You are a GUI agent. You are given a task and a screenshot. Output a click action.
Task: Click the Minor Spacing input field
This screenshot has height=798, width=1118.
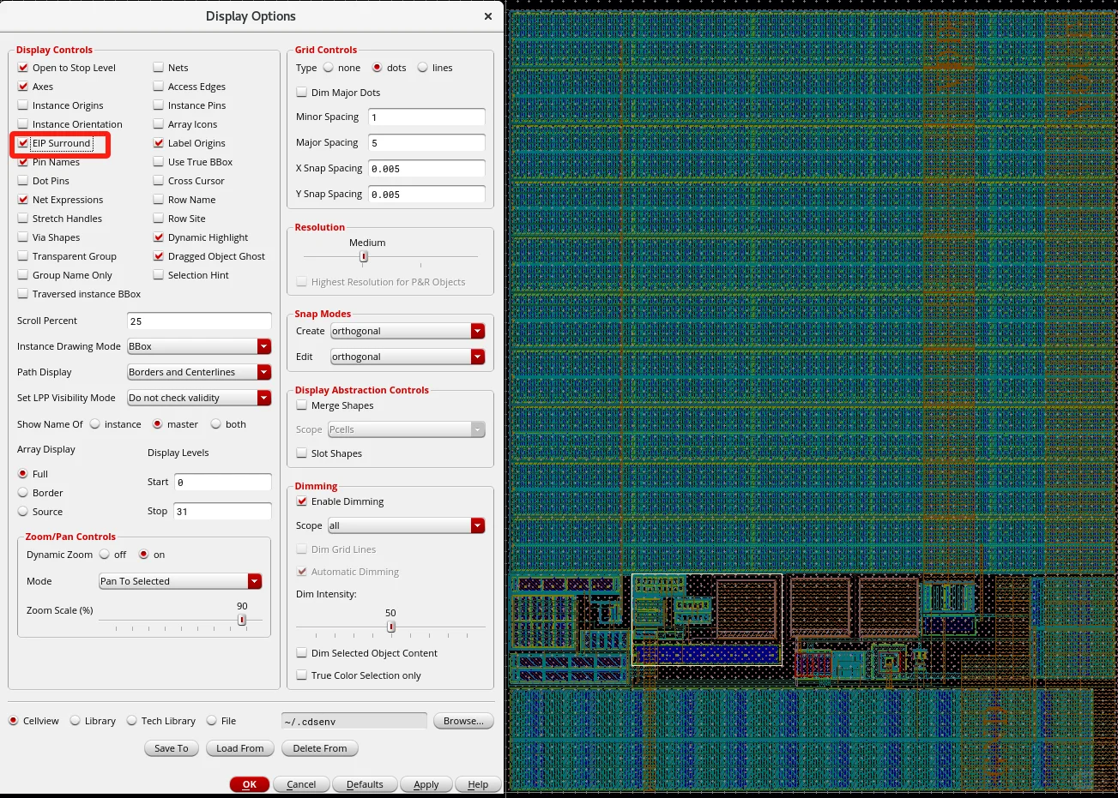(x=426, y=117)
